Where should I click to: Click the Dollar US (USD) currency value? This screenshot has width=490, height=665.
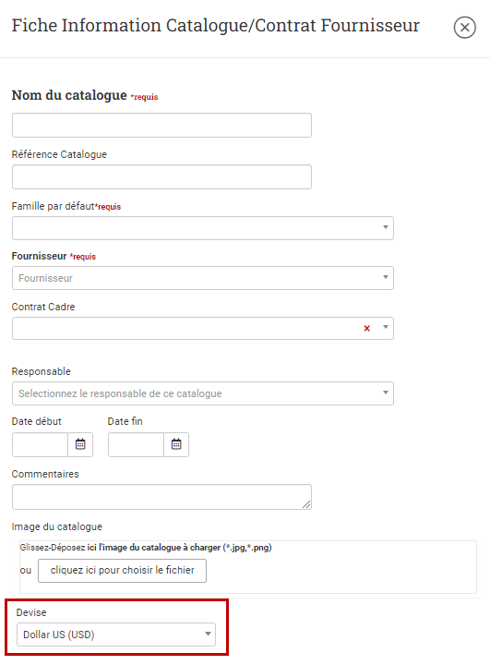[58, 635]
